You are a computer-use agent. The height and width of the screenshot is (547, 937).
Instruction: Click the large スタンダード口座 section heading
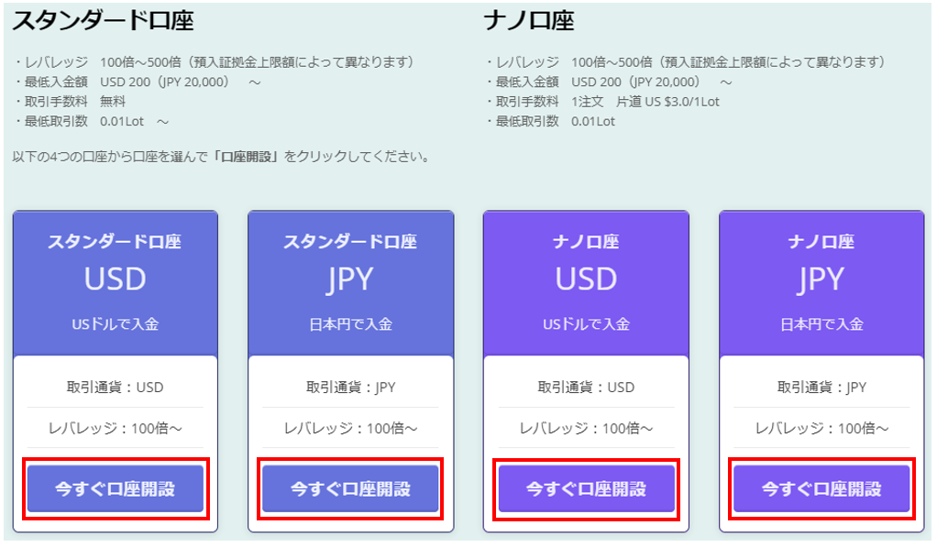coord(103,20)
